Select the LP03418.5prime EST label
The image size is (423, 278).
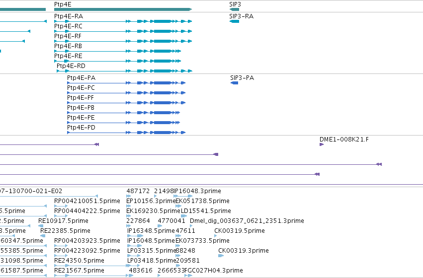[x=152, y=261]
